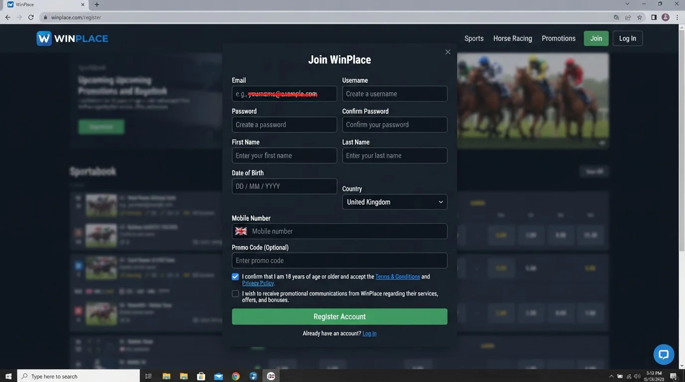Open Chrome from the taskbar
685x382 pixels.
tap(236, 376)
